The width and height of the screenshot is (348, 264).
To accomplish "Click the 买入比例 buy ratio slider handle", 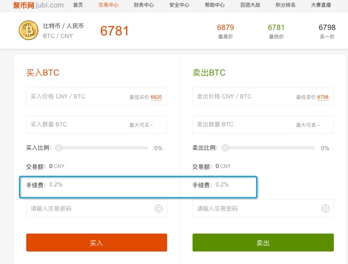I will [59, 148].
